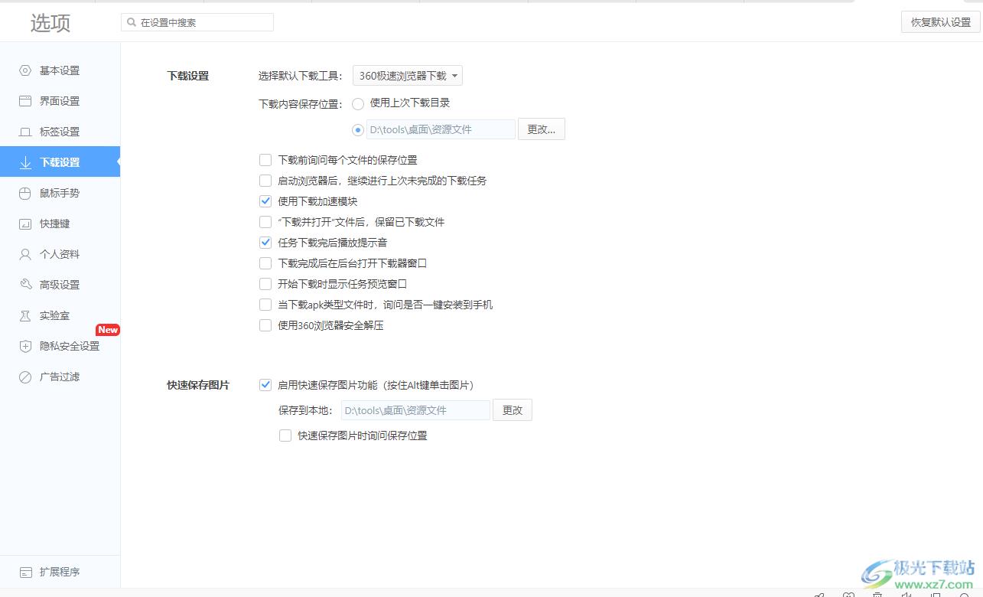
Task: Check 快速保存图片时询问保存位置
Action: 285,436
